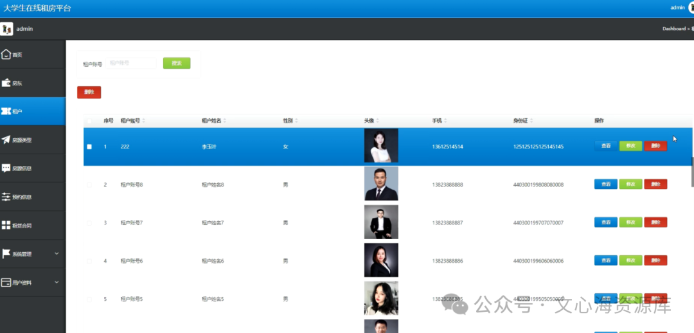Viewport: 694px width, 333px height.
Task: Click 查看 for 租户姓名6
Action: tap(605, 260)
